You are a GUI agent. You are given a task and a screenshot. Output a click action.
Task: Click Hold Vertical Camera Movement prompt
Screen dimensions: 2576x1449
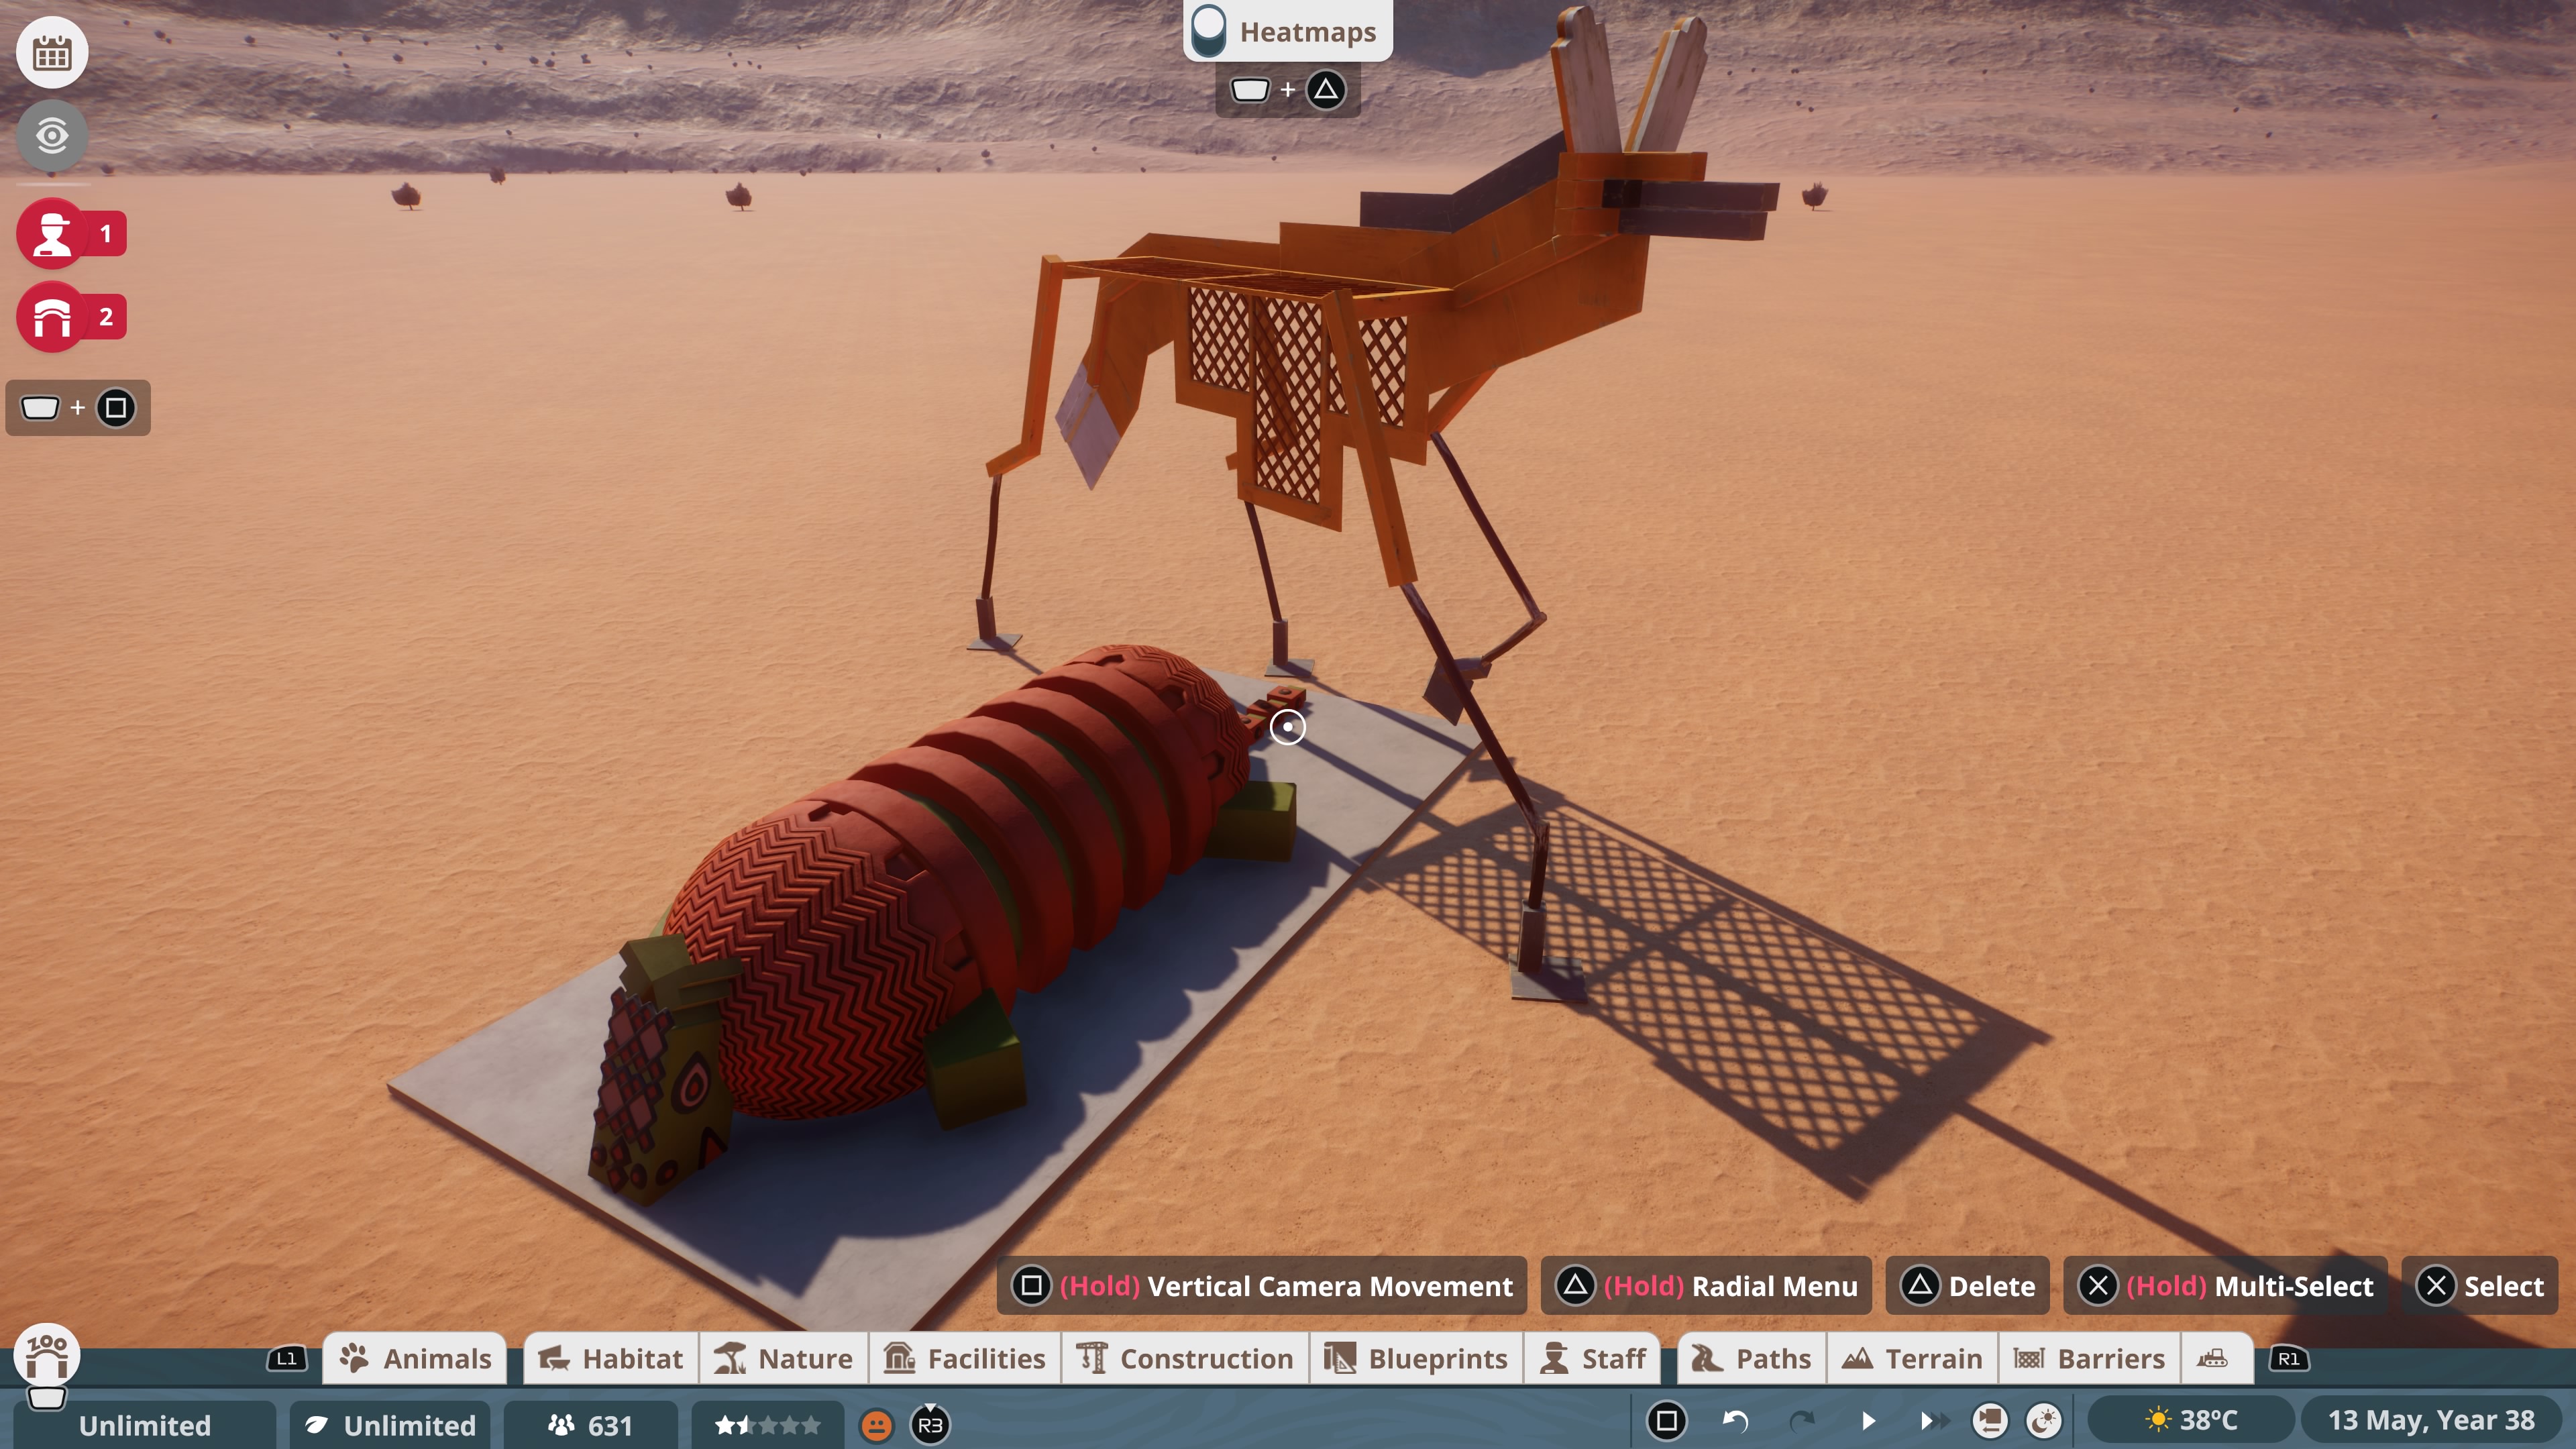(1262, 1285)
